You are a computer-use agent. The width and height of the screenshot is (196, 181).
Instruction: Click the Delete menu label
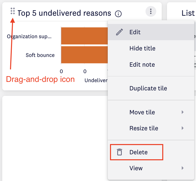[138, 152]
